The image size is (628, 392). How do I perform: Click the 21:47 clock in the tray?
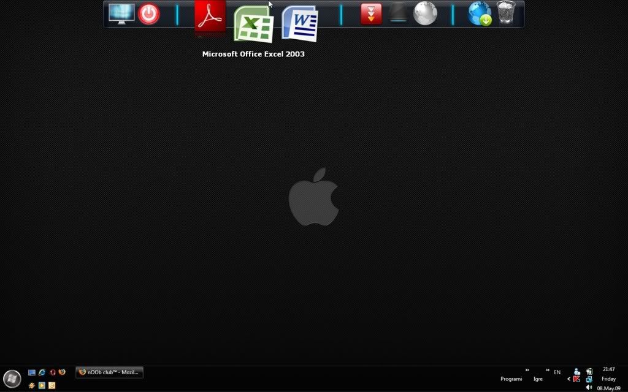click(608, 369)
